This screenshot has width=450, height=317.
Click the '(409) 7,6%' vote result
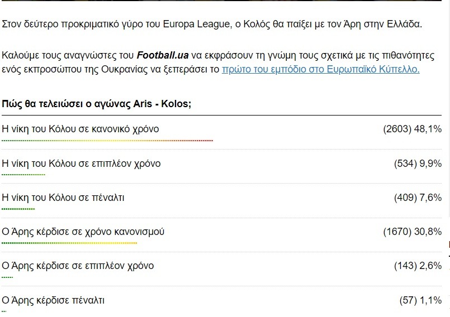[418, 198]
